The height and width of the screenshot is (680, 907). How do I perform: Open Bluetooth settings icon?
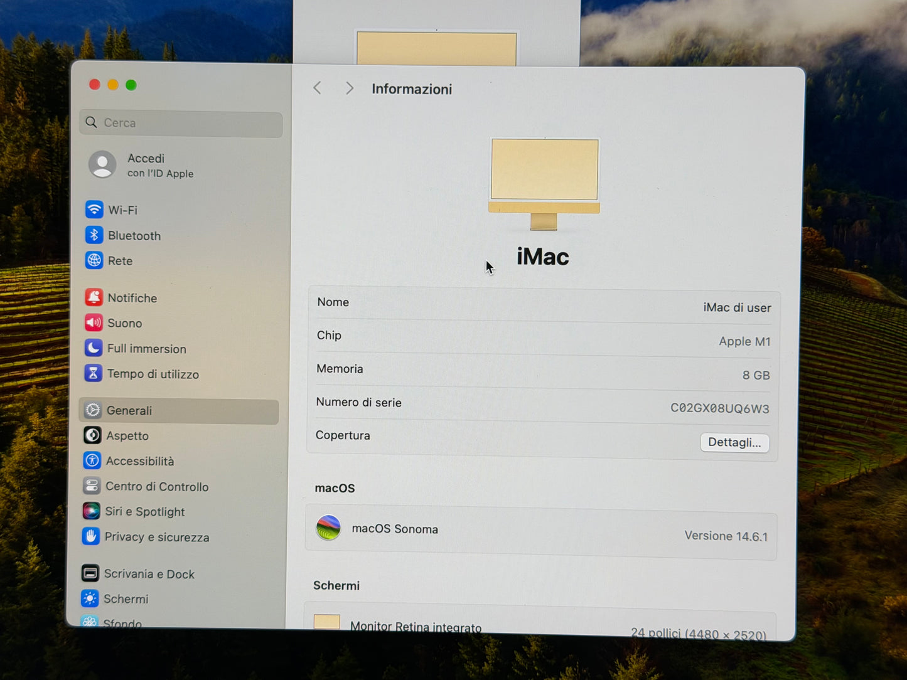pos(94,235)
